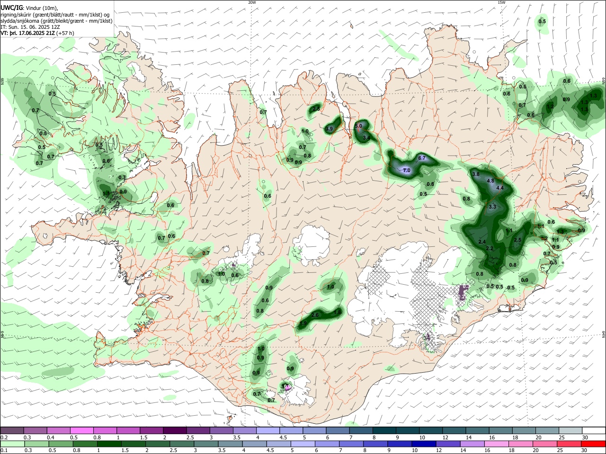Select the violet swatch labeled 12 in the lower legend row
This screenshot has height=454, width=606.
click(447, 444)
